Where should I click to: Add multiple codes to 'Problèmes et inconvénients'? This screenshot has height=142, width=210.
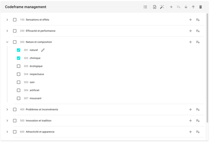(198, 110)
